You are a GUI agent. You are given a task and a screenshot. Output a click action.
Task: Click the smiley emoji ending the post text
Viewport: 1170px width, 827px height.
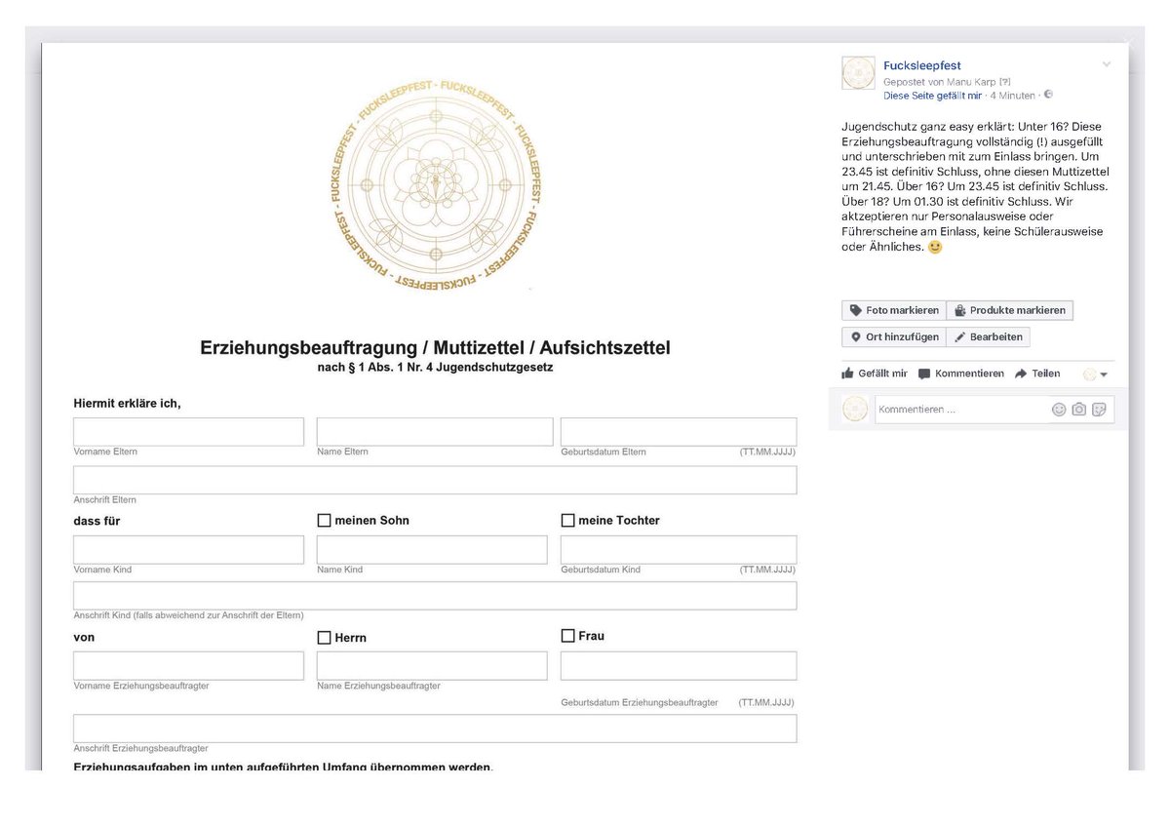point(935,247)
